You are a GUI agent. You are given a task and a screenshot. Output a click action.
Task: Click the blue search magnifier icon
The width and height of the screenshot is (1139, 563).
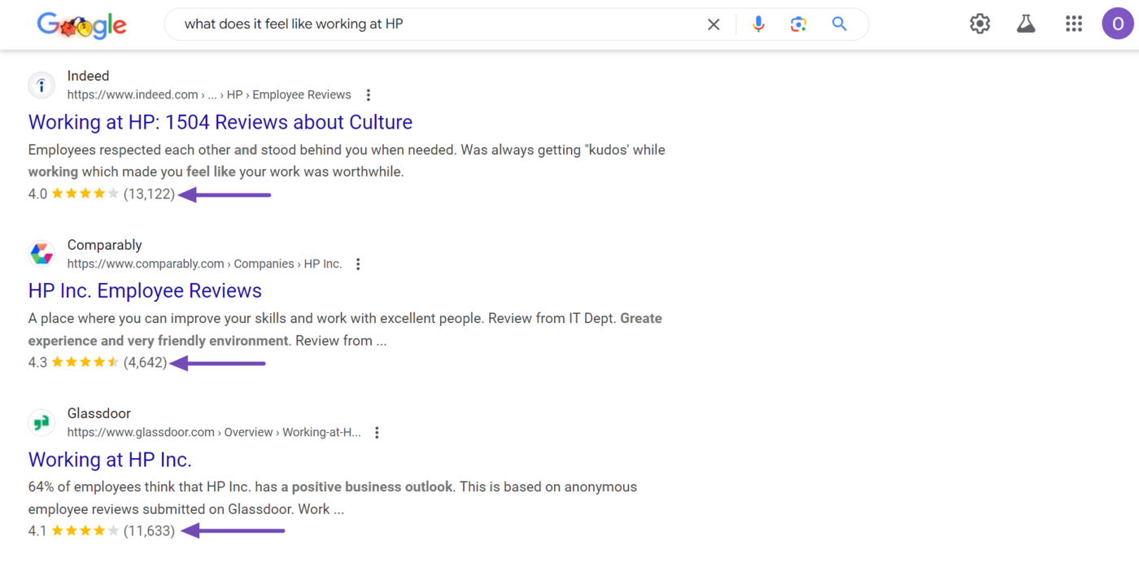[840, 24]
